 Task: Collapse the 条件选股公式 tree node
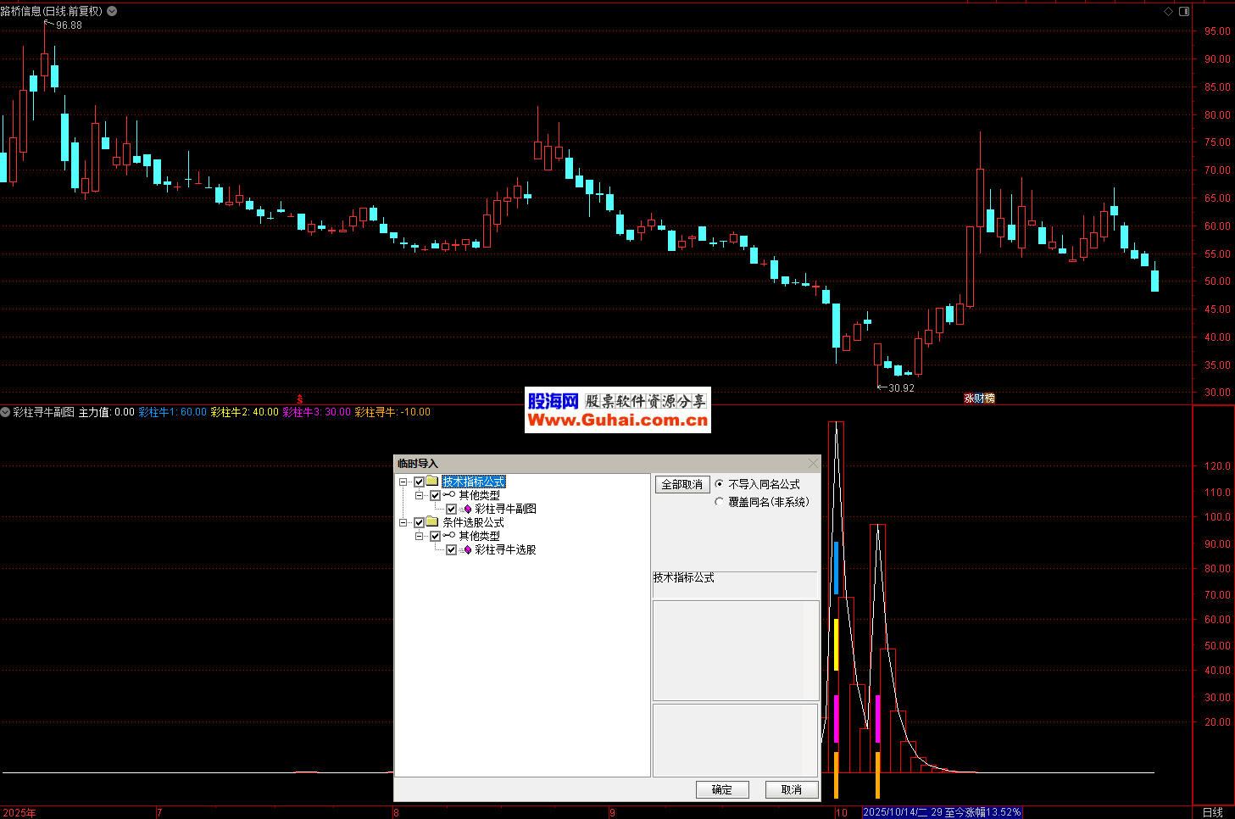[x=403, y=522]
